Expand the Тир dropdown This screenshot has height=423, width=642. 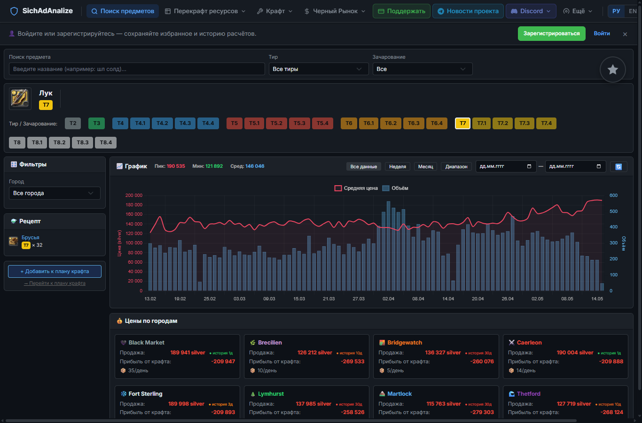[x=319, y=69]
